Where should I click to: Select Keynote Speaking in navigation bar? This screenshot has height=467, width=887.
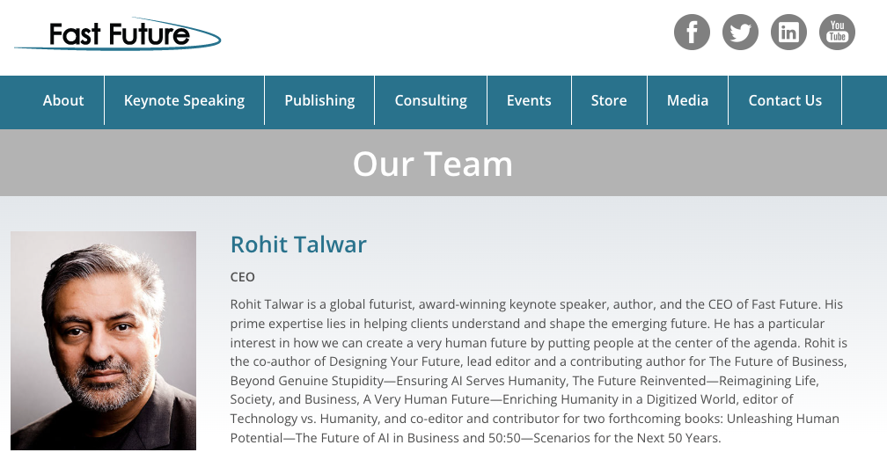pyautogui.click(x=184, y=100)
